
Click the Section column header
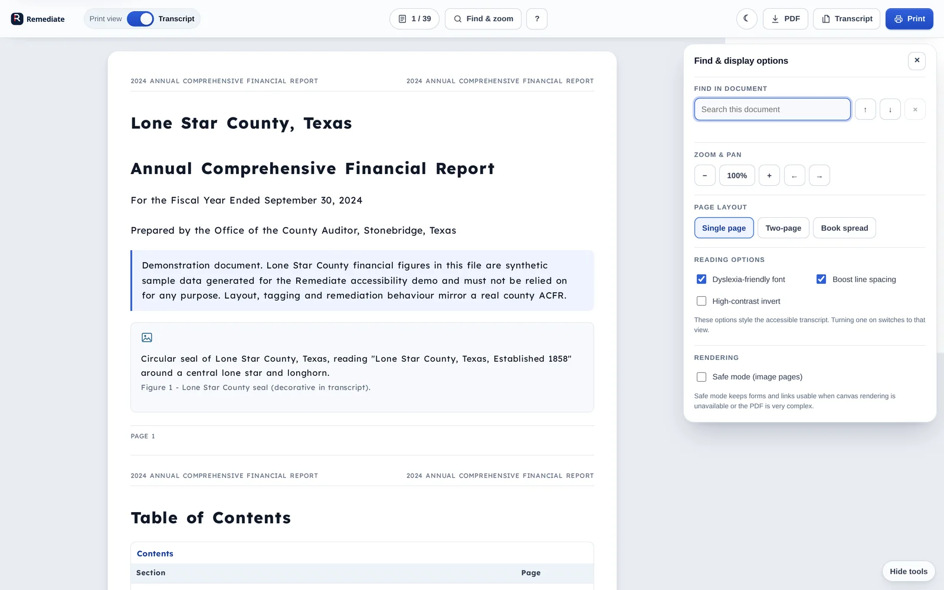click(x=151, y=573)
